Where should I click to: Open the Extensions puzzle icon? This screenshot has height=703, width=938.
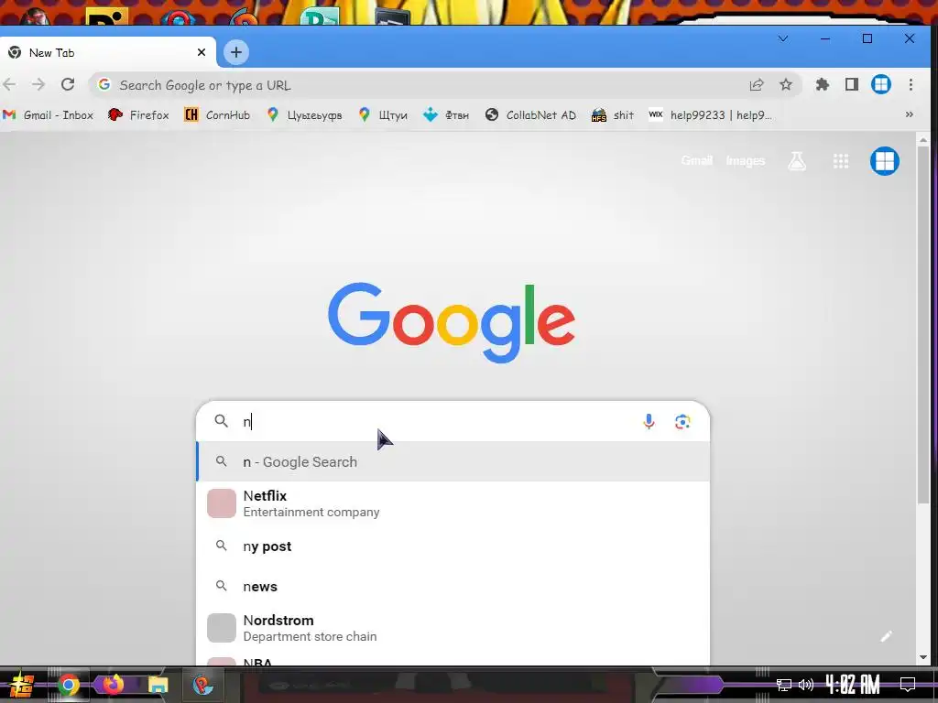pos(823,85)
